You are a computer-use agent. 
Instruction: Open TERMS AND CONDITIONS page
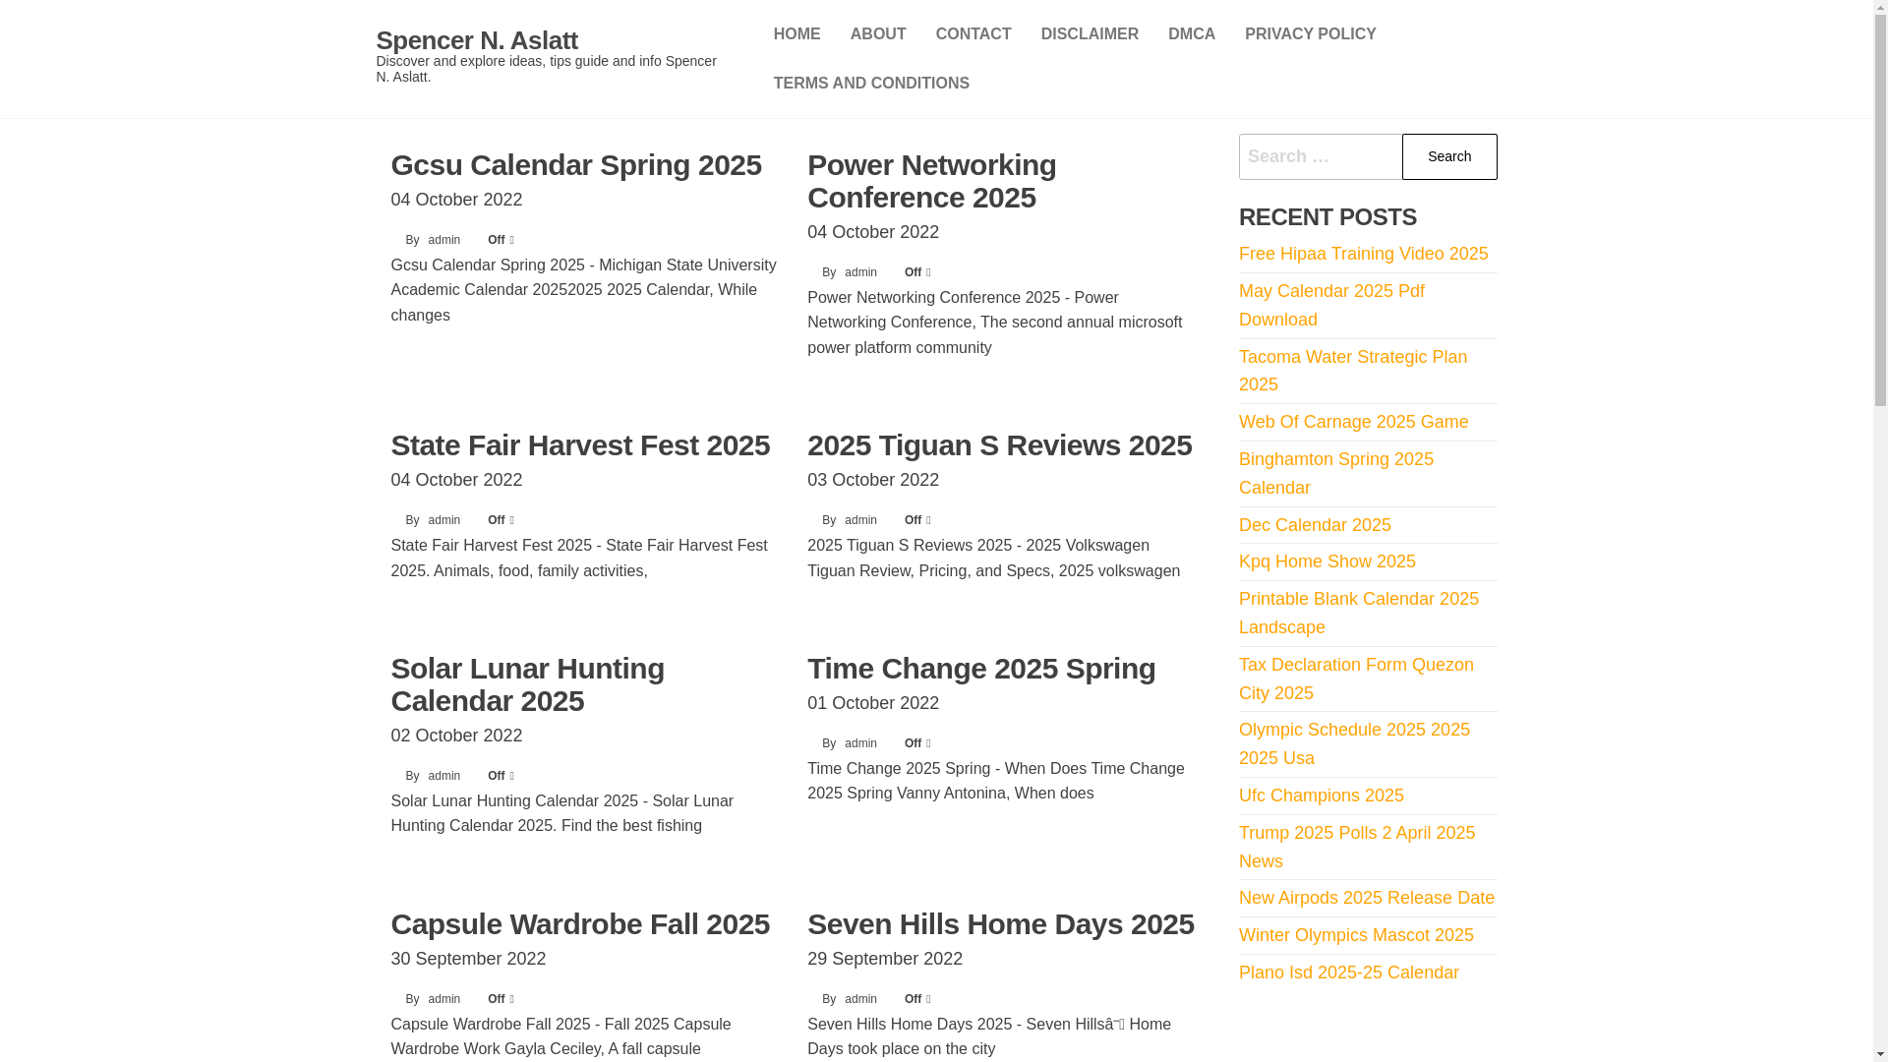pos(871,84)
